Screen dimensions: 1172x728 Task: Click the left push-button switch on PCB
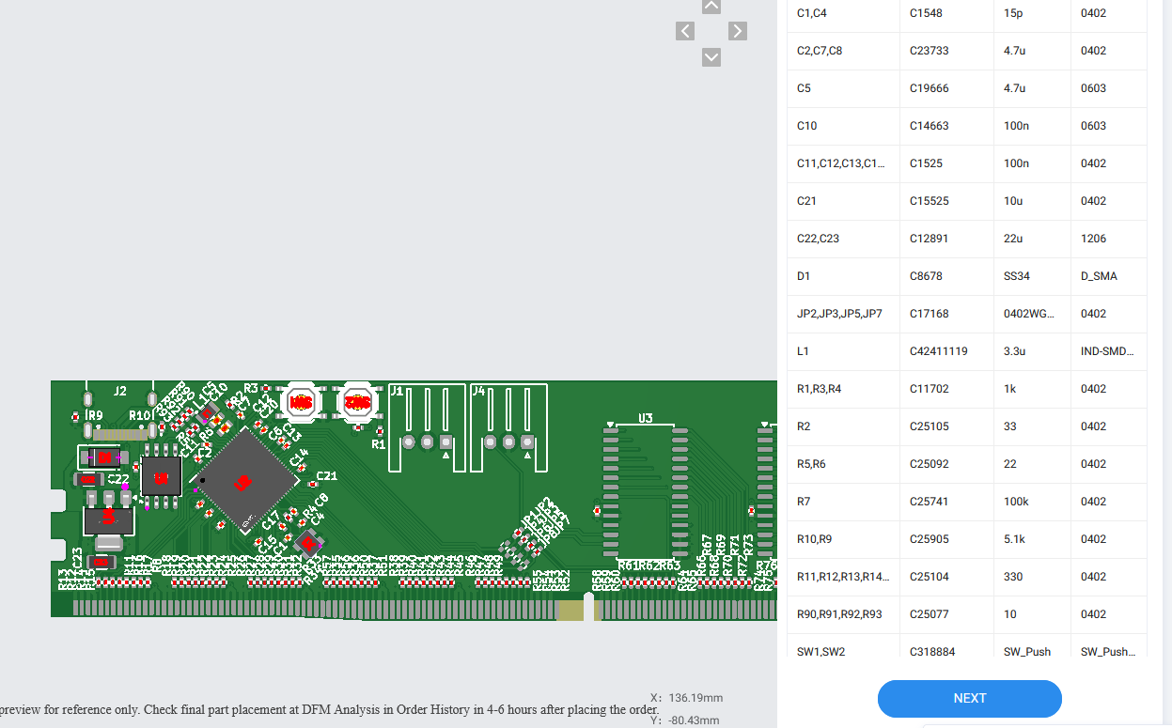coord(302,402)
